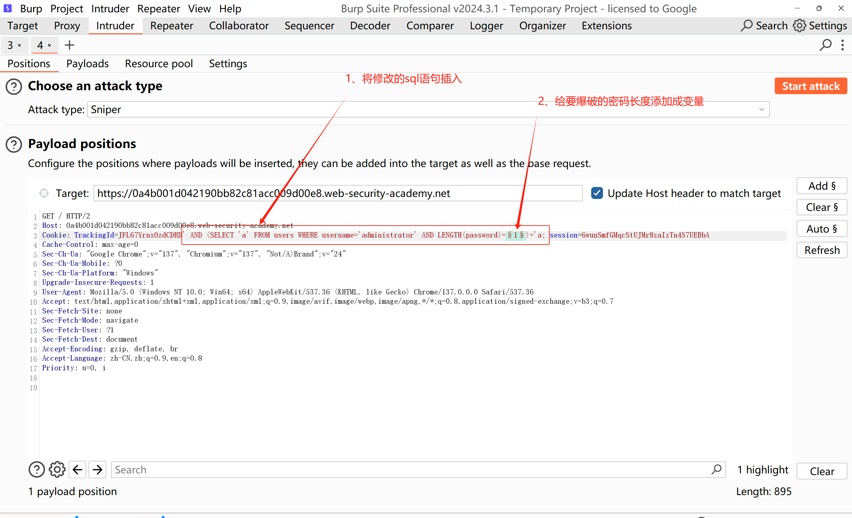Screen dimensions: 852x518
Task: Close Intruder tab 3
Action: coord(20,45)
